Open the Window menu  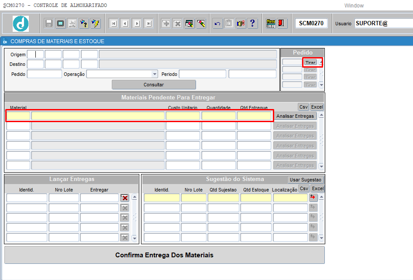pos(354,6)
